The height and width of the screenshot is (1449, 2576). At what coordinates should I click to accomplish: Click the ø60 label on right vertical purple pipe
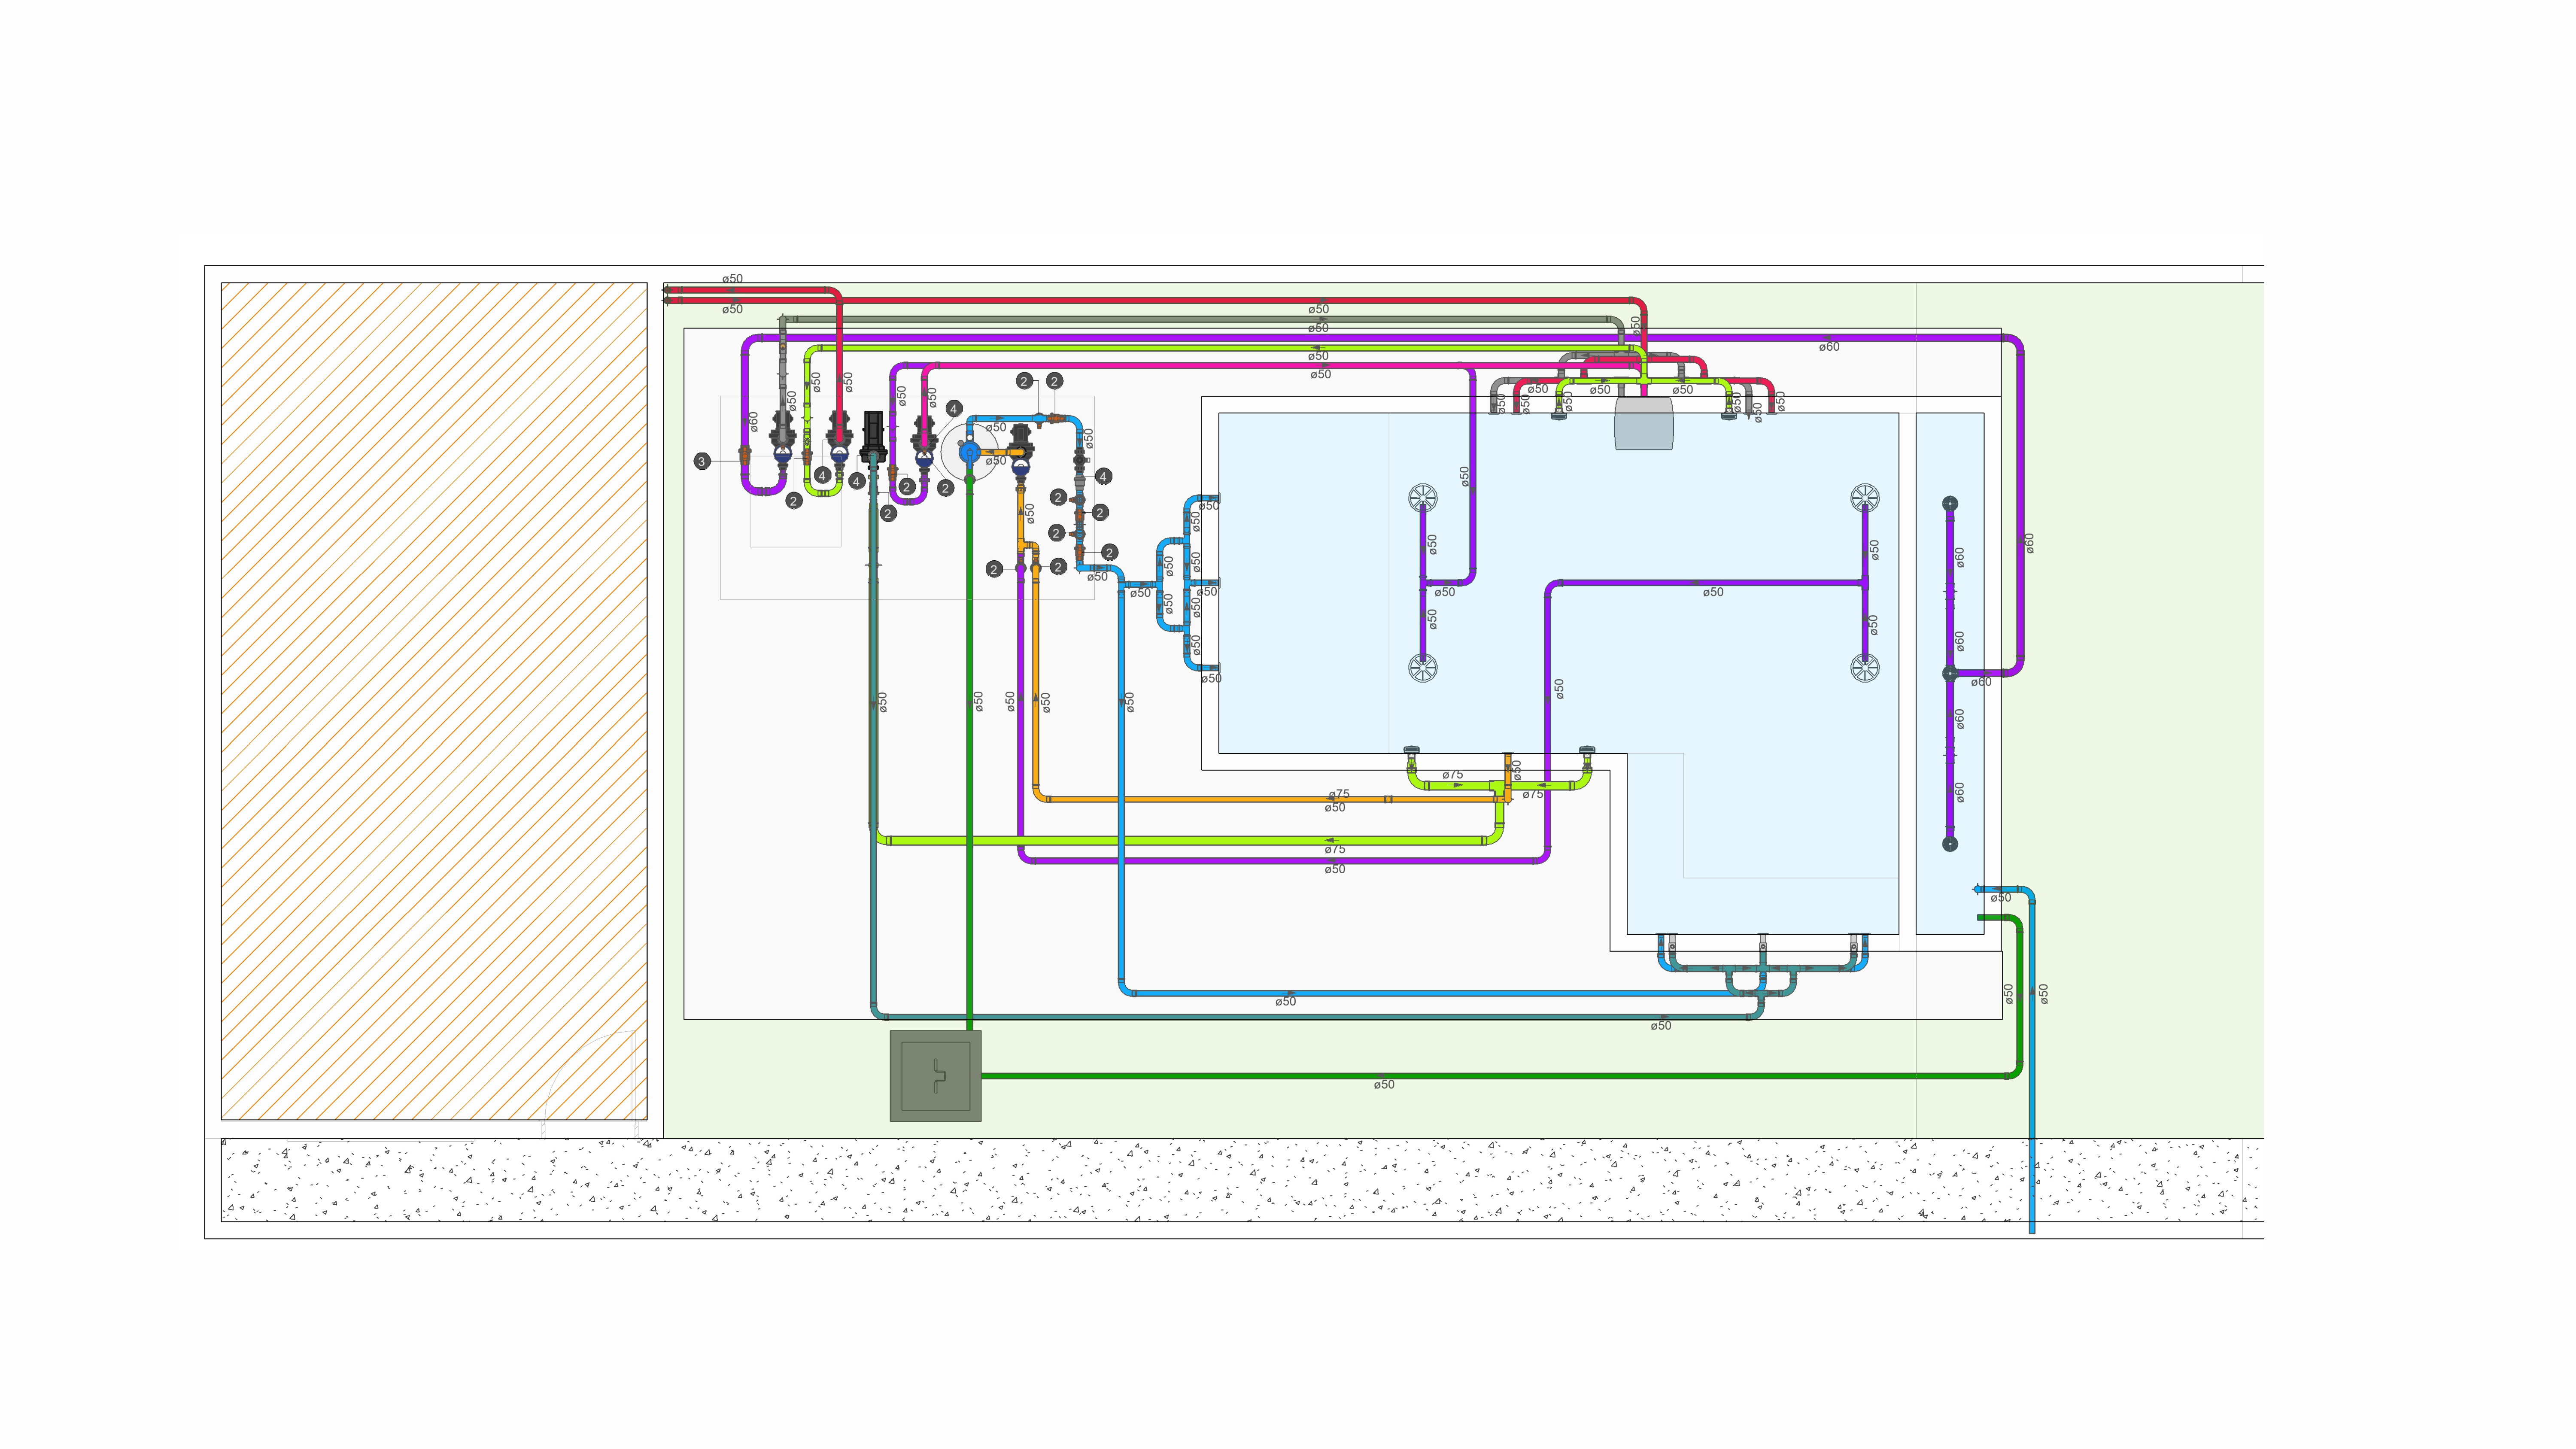(x=2029, y=543)
